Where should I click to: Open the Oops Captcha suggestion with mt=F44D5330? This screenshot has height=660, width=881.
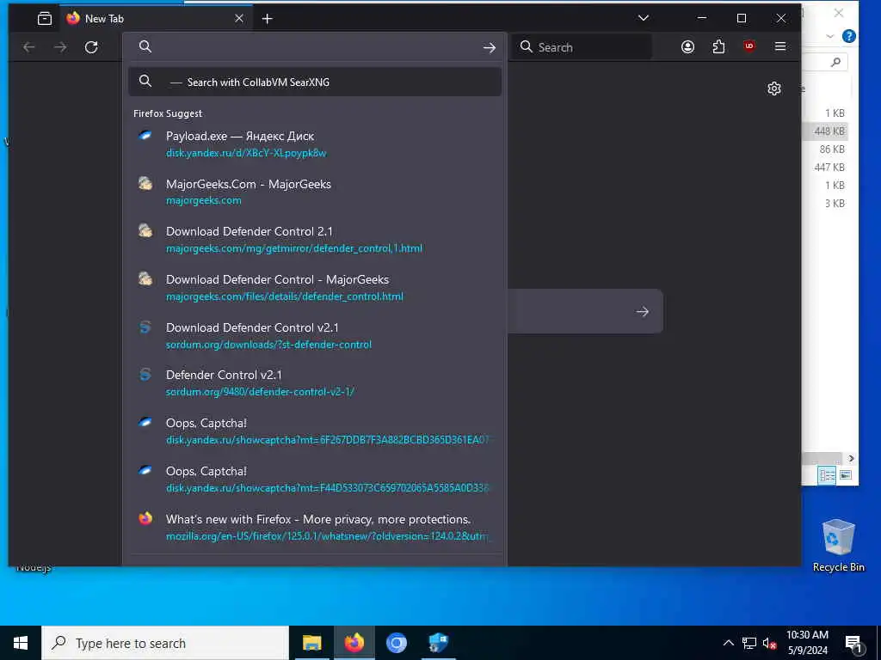315,480
